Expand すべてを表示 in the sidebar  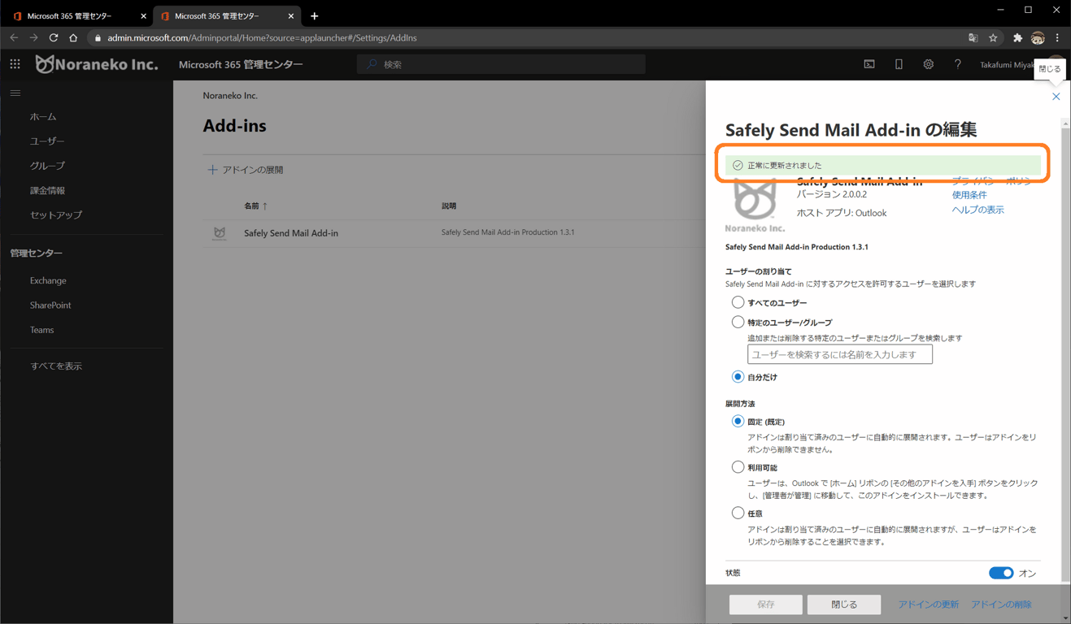(x=56, y=366)
